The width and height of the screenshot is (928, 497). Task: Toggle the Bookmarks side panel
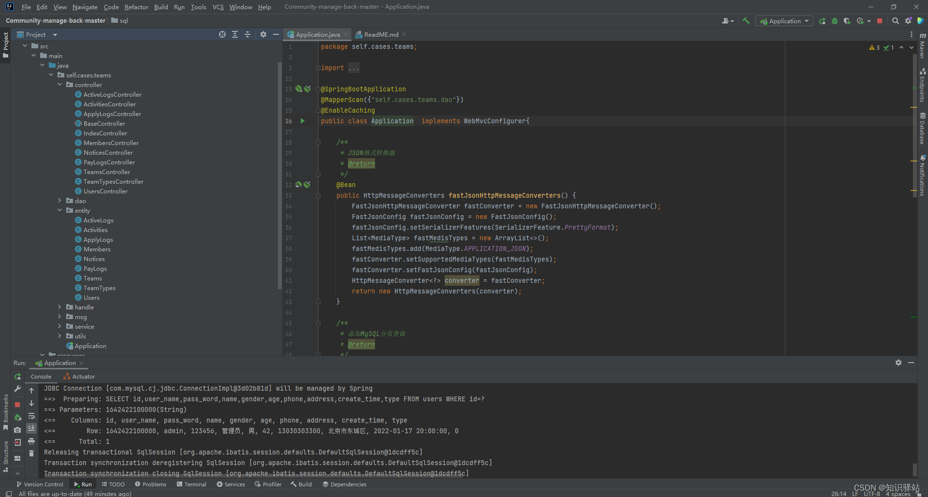point(5,412)
